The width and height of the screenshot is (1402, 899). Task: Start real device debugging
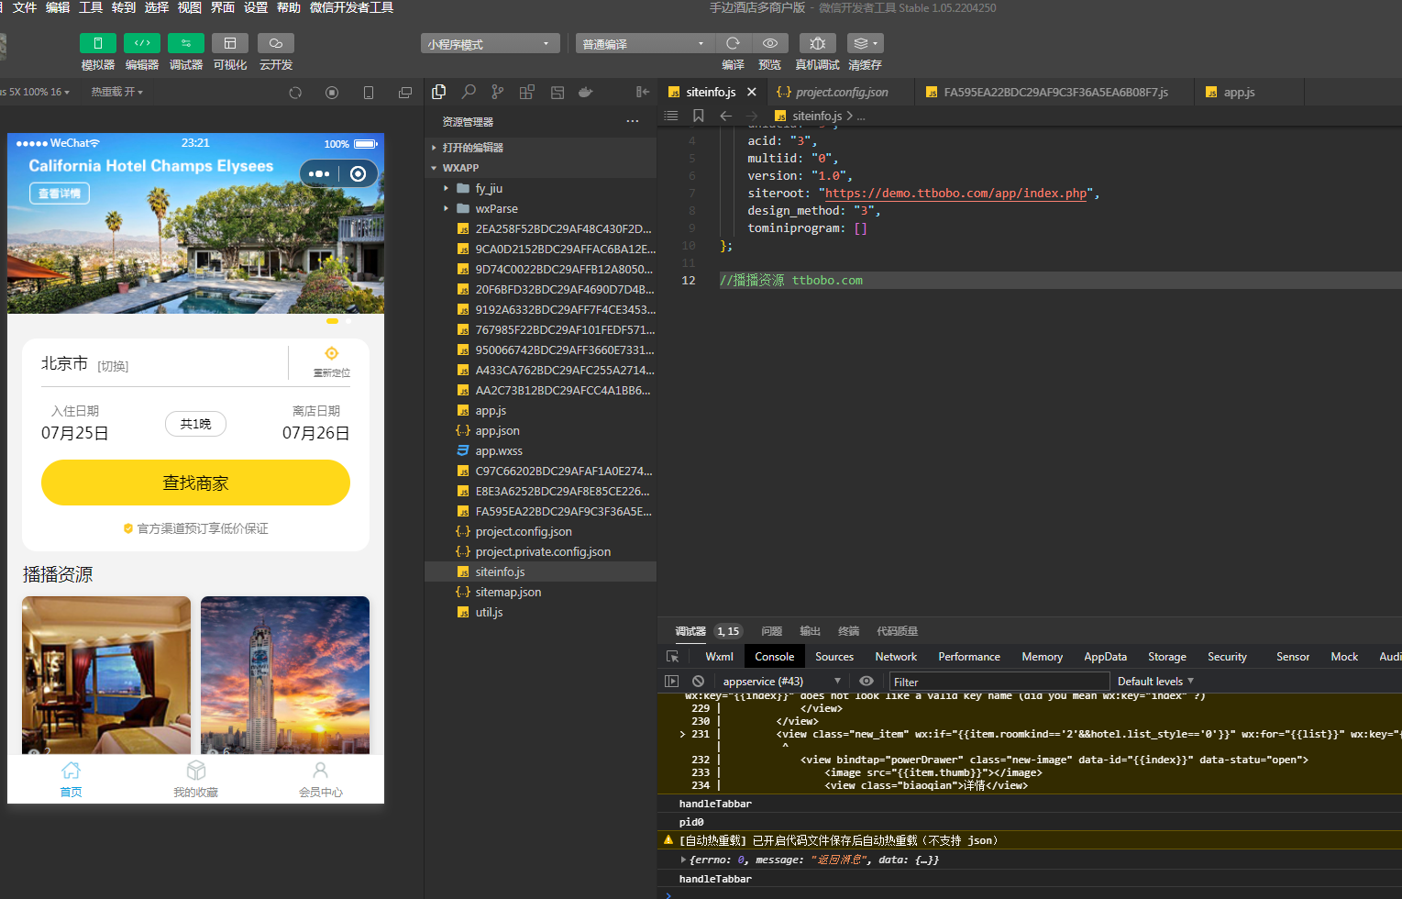point(817,43)
